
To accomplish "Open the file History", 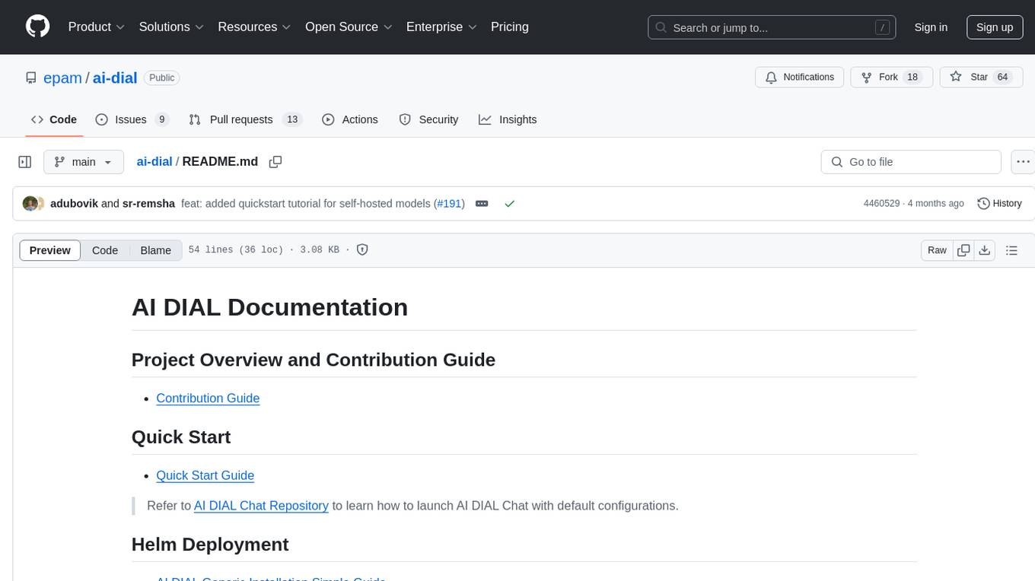I will (999, 203).
